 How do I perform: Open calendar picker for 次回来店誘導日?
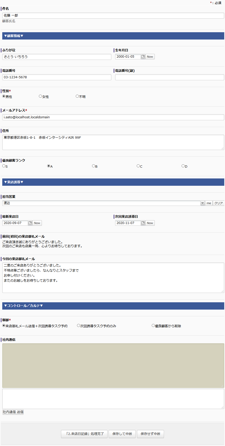pos(143,223)
